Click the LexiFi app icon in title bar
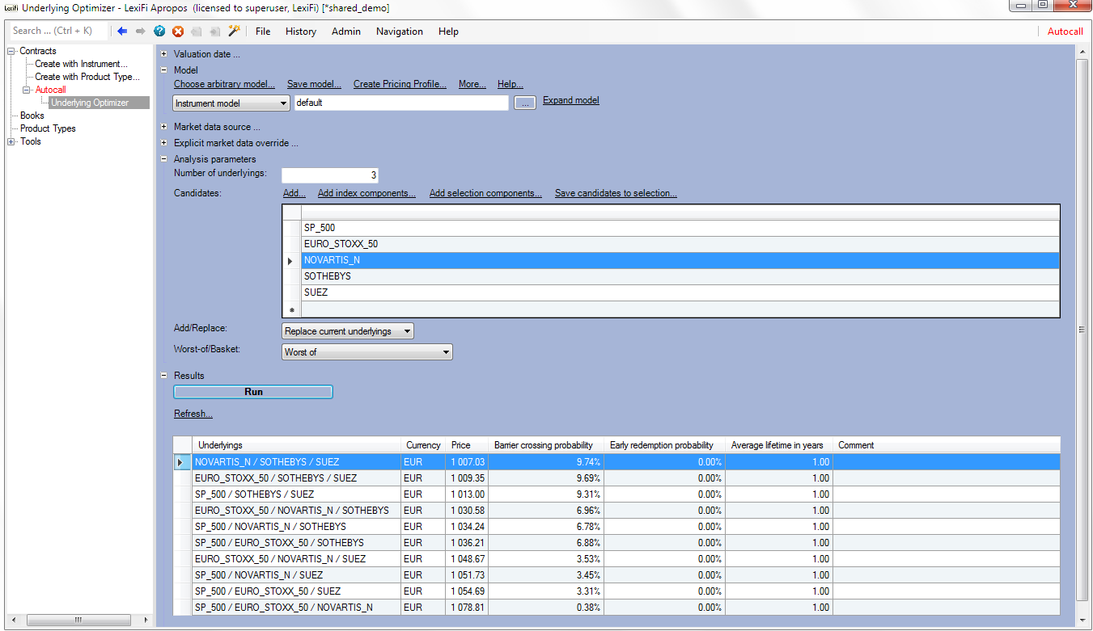 [x=11, y=7]
